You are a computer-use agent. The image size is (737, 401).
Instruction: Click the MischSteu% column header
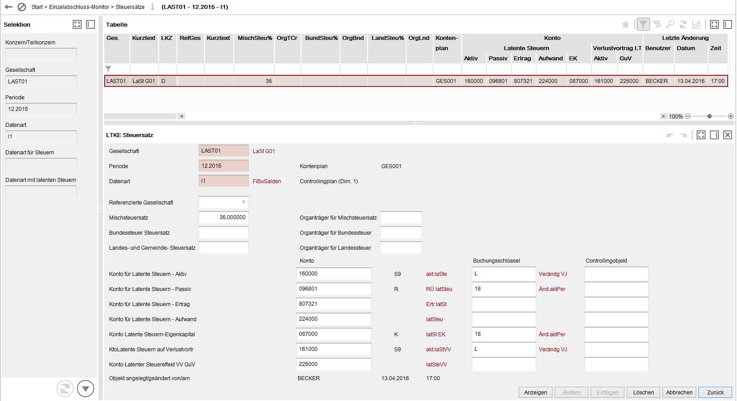255,48
